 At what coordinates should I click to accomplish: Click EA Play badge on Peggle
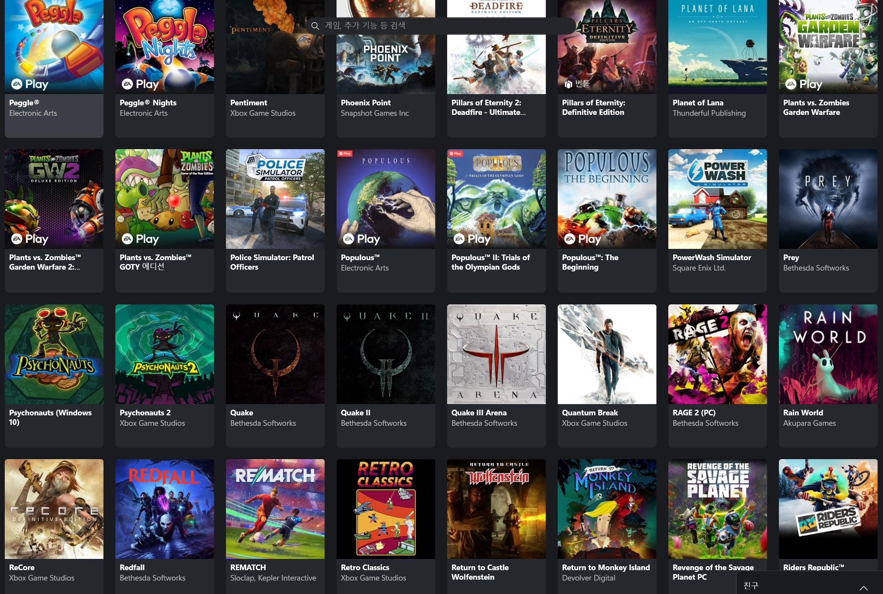point(29,84)
